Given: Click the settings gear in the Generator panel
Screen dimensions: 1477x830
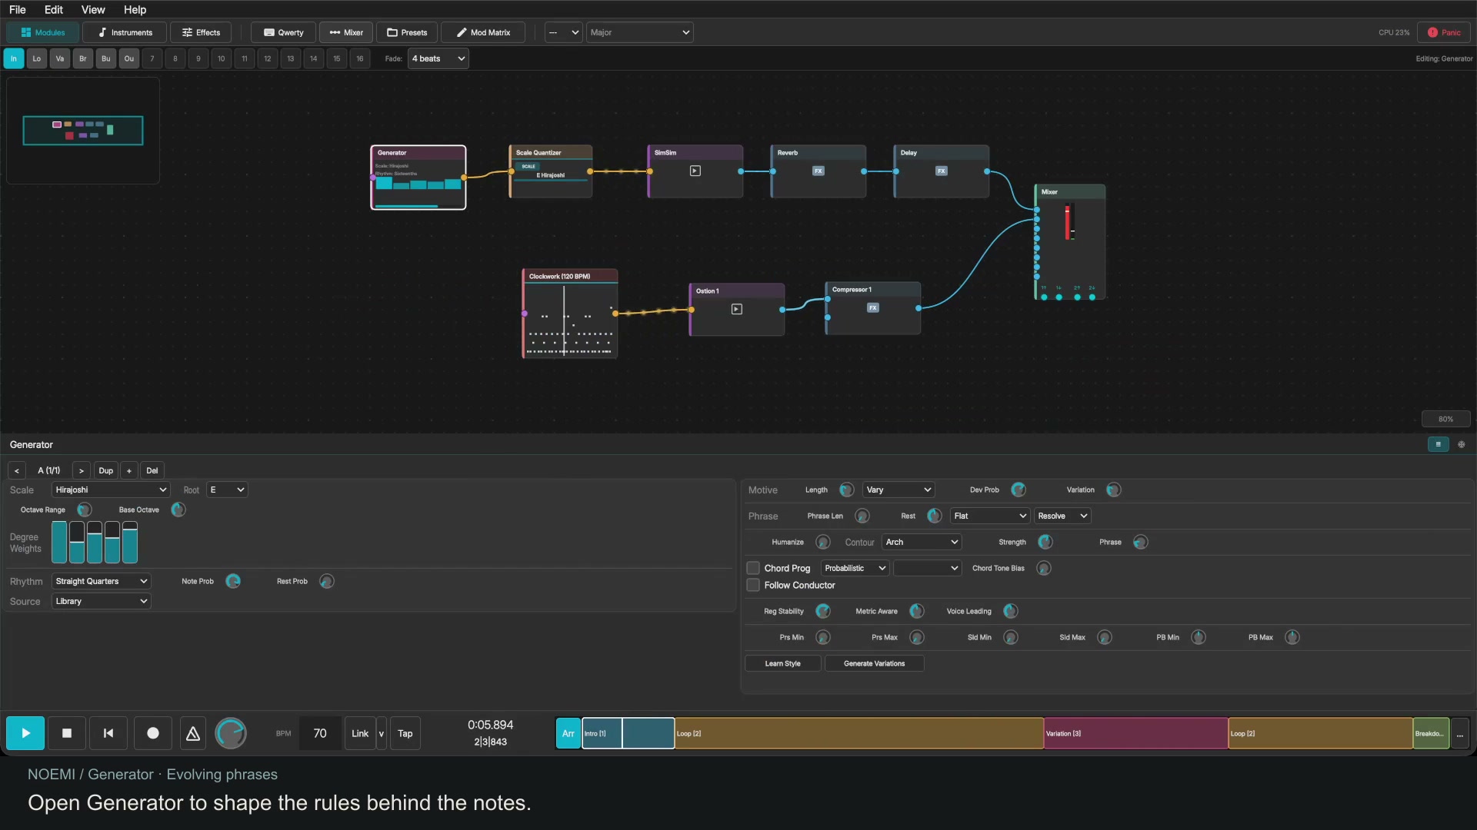Looking at the screenshot, I should point(1462,444).
